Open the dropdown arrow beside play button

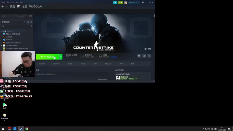coord(61,57)
